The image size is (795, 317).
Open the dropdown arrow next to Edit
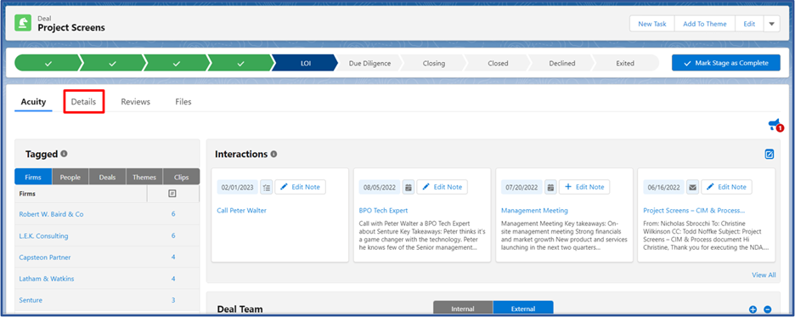point(772,24)
